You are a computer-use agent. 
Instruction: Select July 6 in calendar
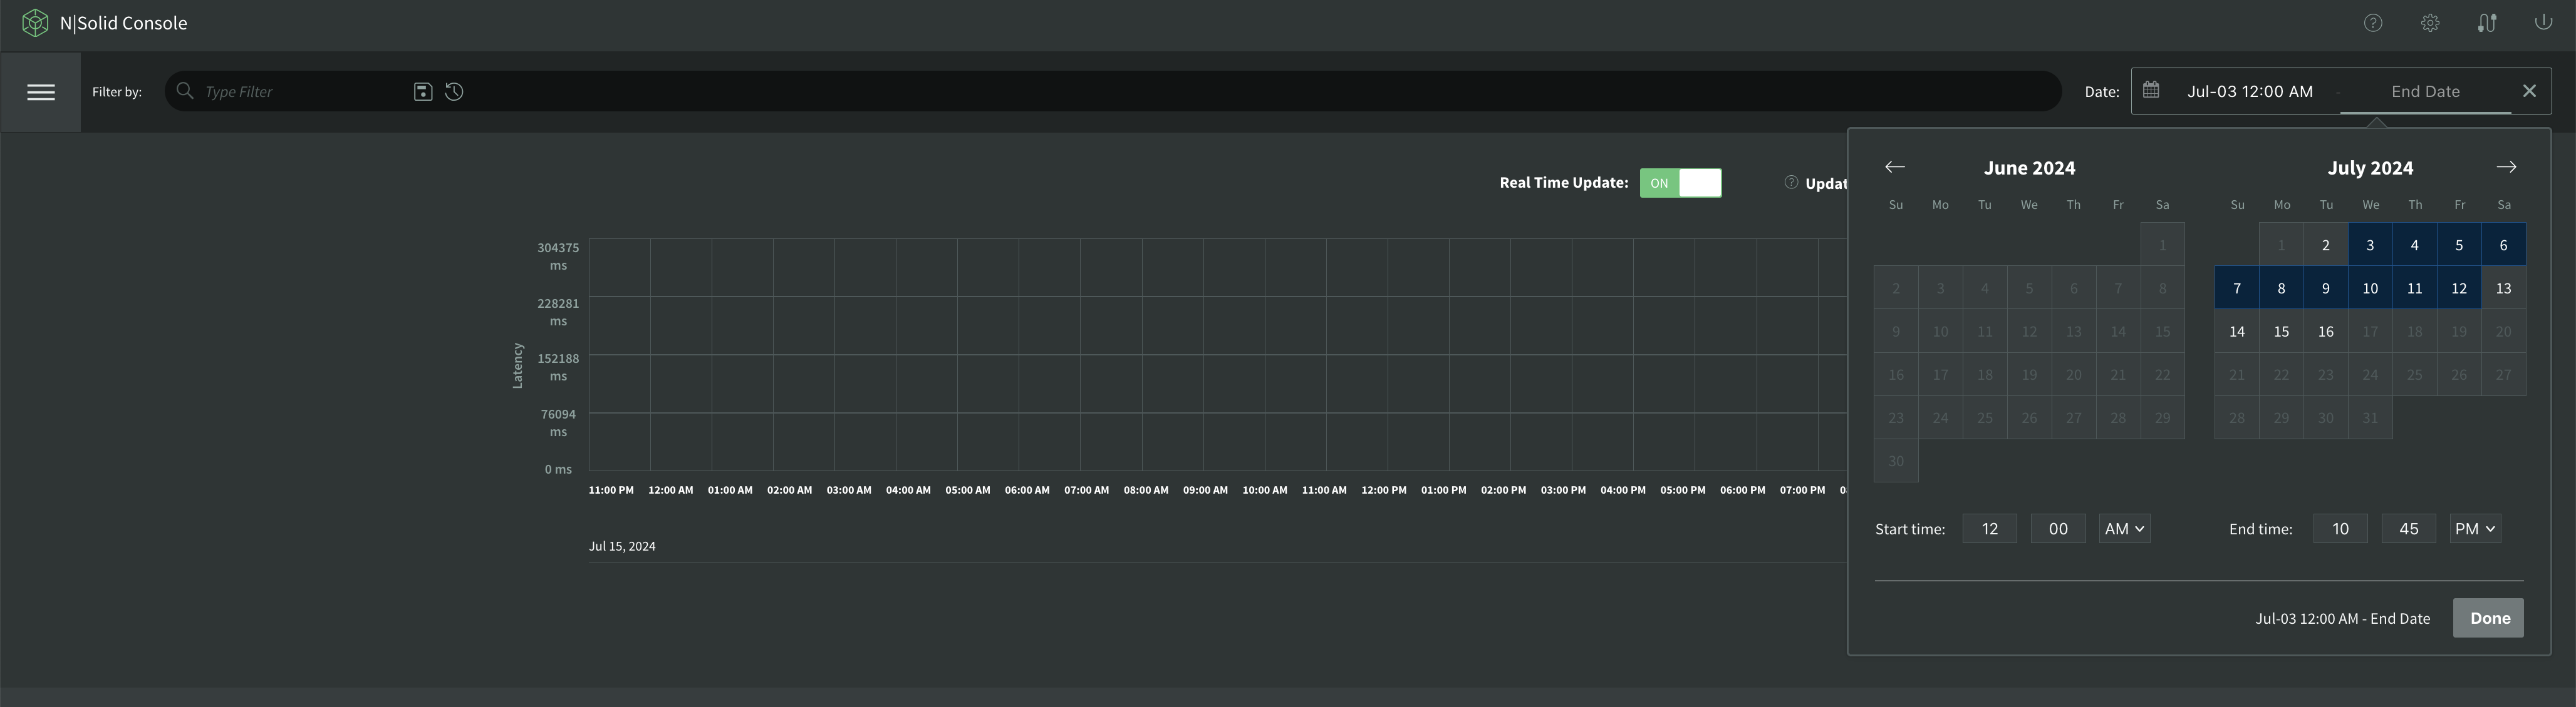2504,245
